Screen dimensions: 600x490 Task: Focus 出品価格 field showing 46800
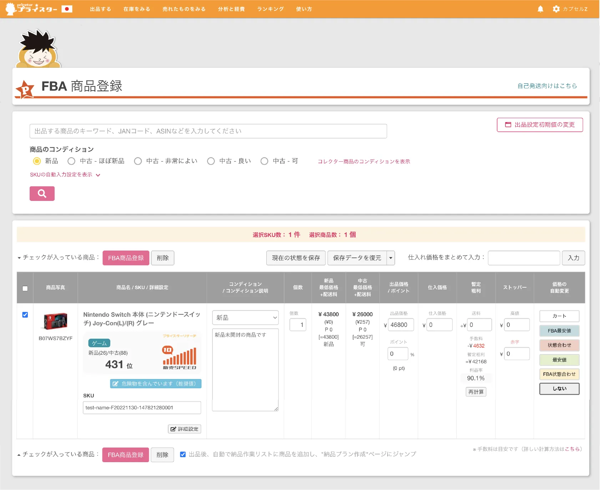click(x=401, y=325)
